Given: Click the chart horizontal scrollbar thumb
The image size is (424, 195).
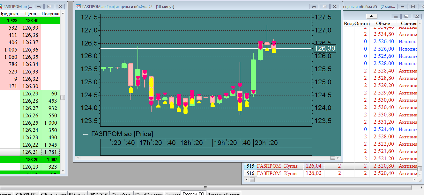Looking at the screenshot, I should tap(333, 158).
